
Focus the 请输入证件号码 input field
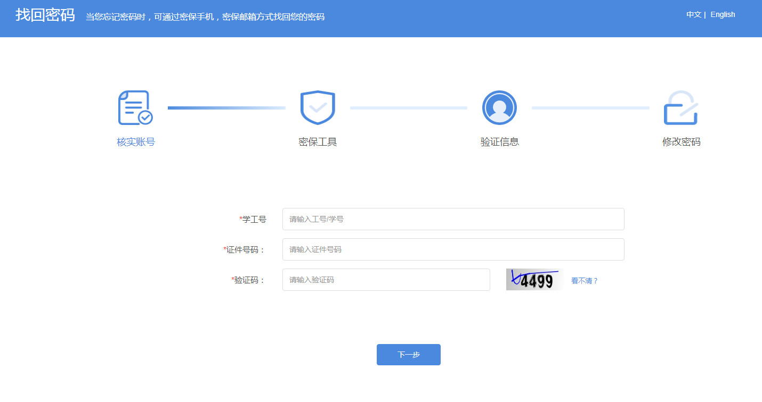(x=453, y=249)
